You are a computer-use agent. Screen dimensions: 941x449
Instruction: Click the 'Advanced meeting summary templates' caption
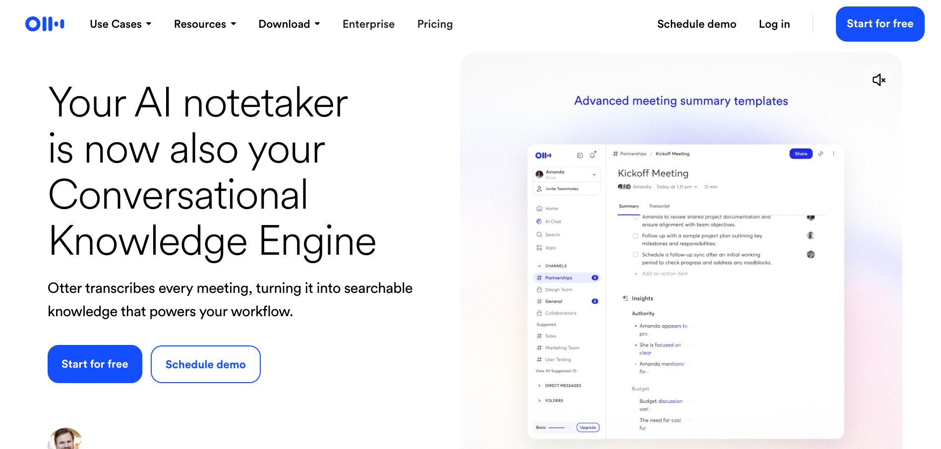pyautogui.click(x=681, y=101)
